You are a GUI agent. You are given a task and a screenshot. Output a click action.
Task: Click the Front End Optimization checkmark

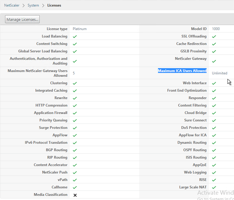(214, 90)
